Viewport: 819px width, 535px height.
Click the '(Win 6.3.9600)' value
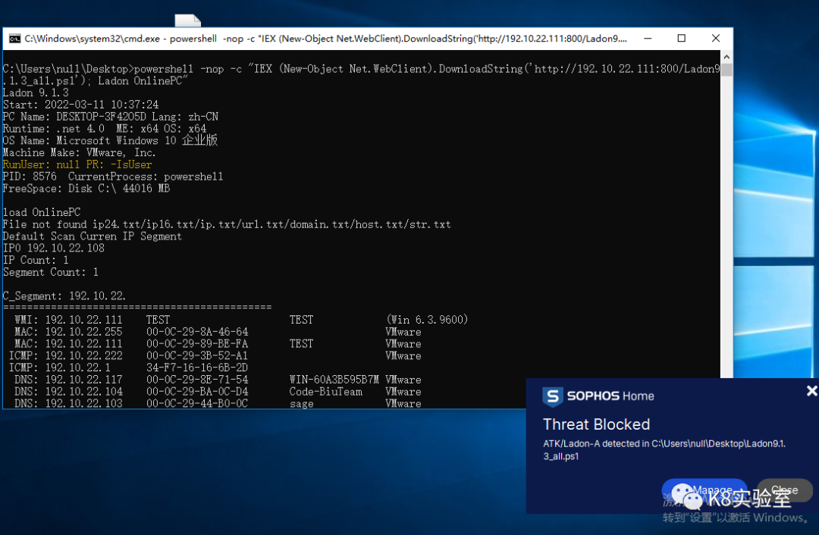point(427,320)
